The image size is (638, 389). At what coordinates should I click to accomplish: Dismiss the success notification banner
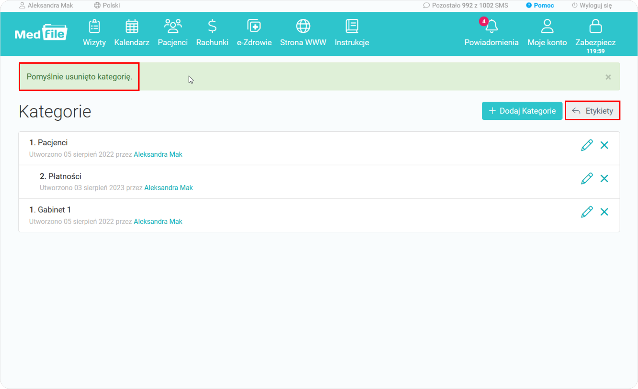(x=608, y=77)
